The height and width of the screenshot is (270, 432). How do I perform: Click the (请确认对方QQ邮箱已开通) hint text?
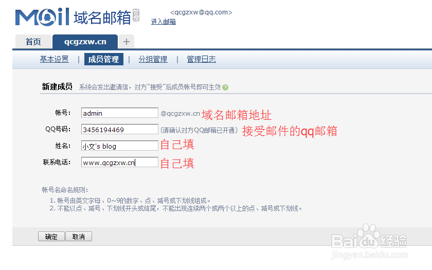pyautogui.click(x=199, y=130)
